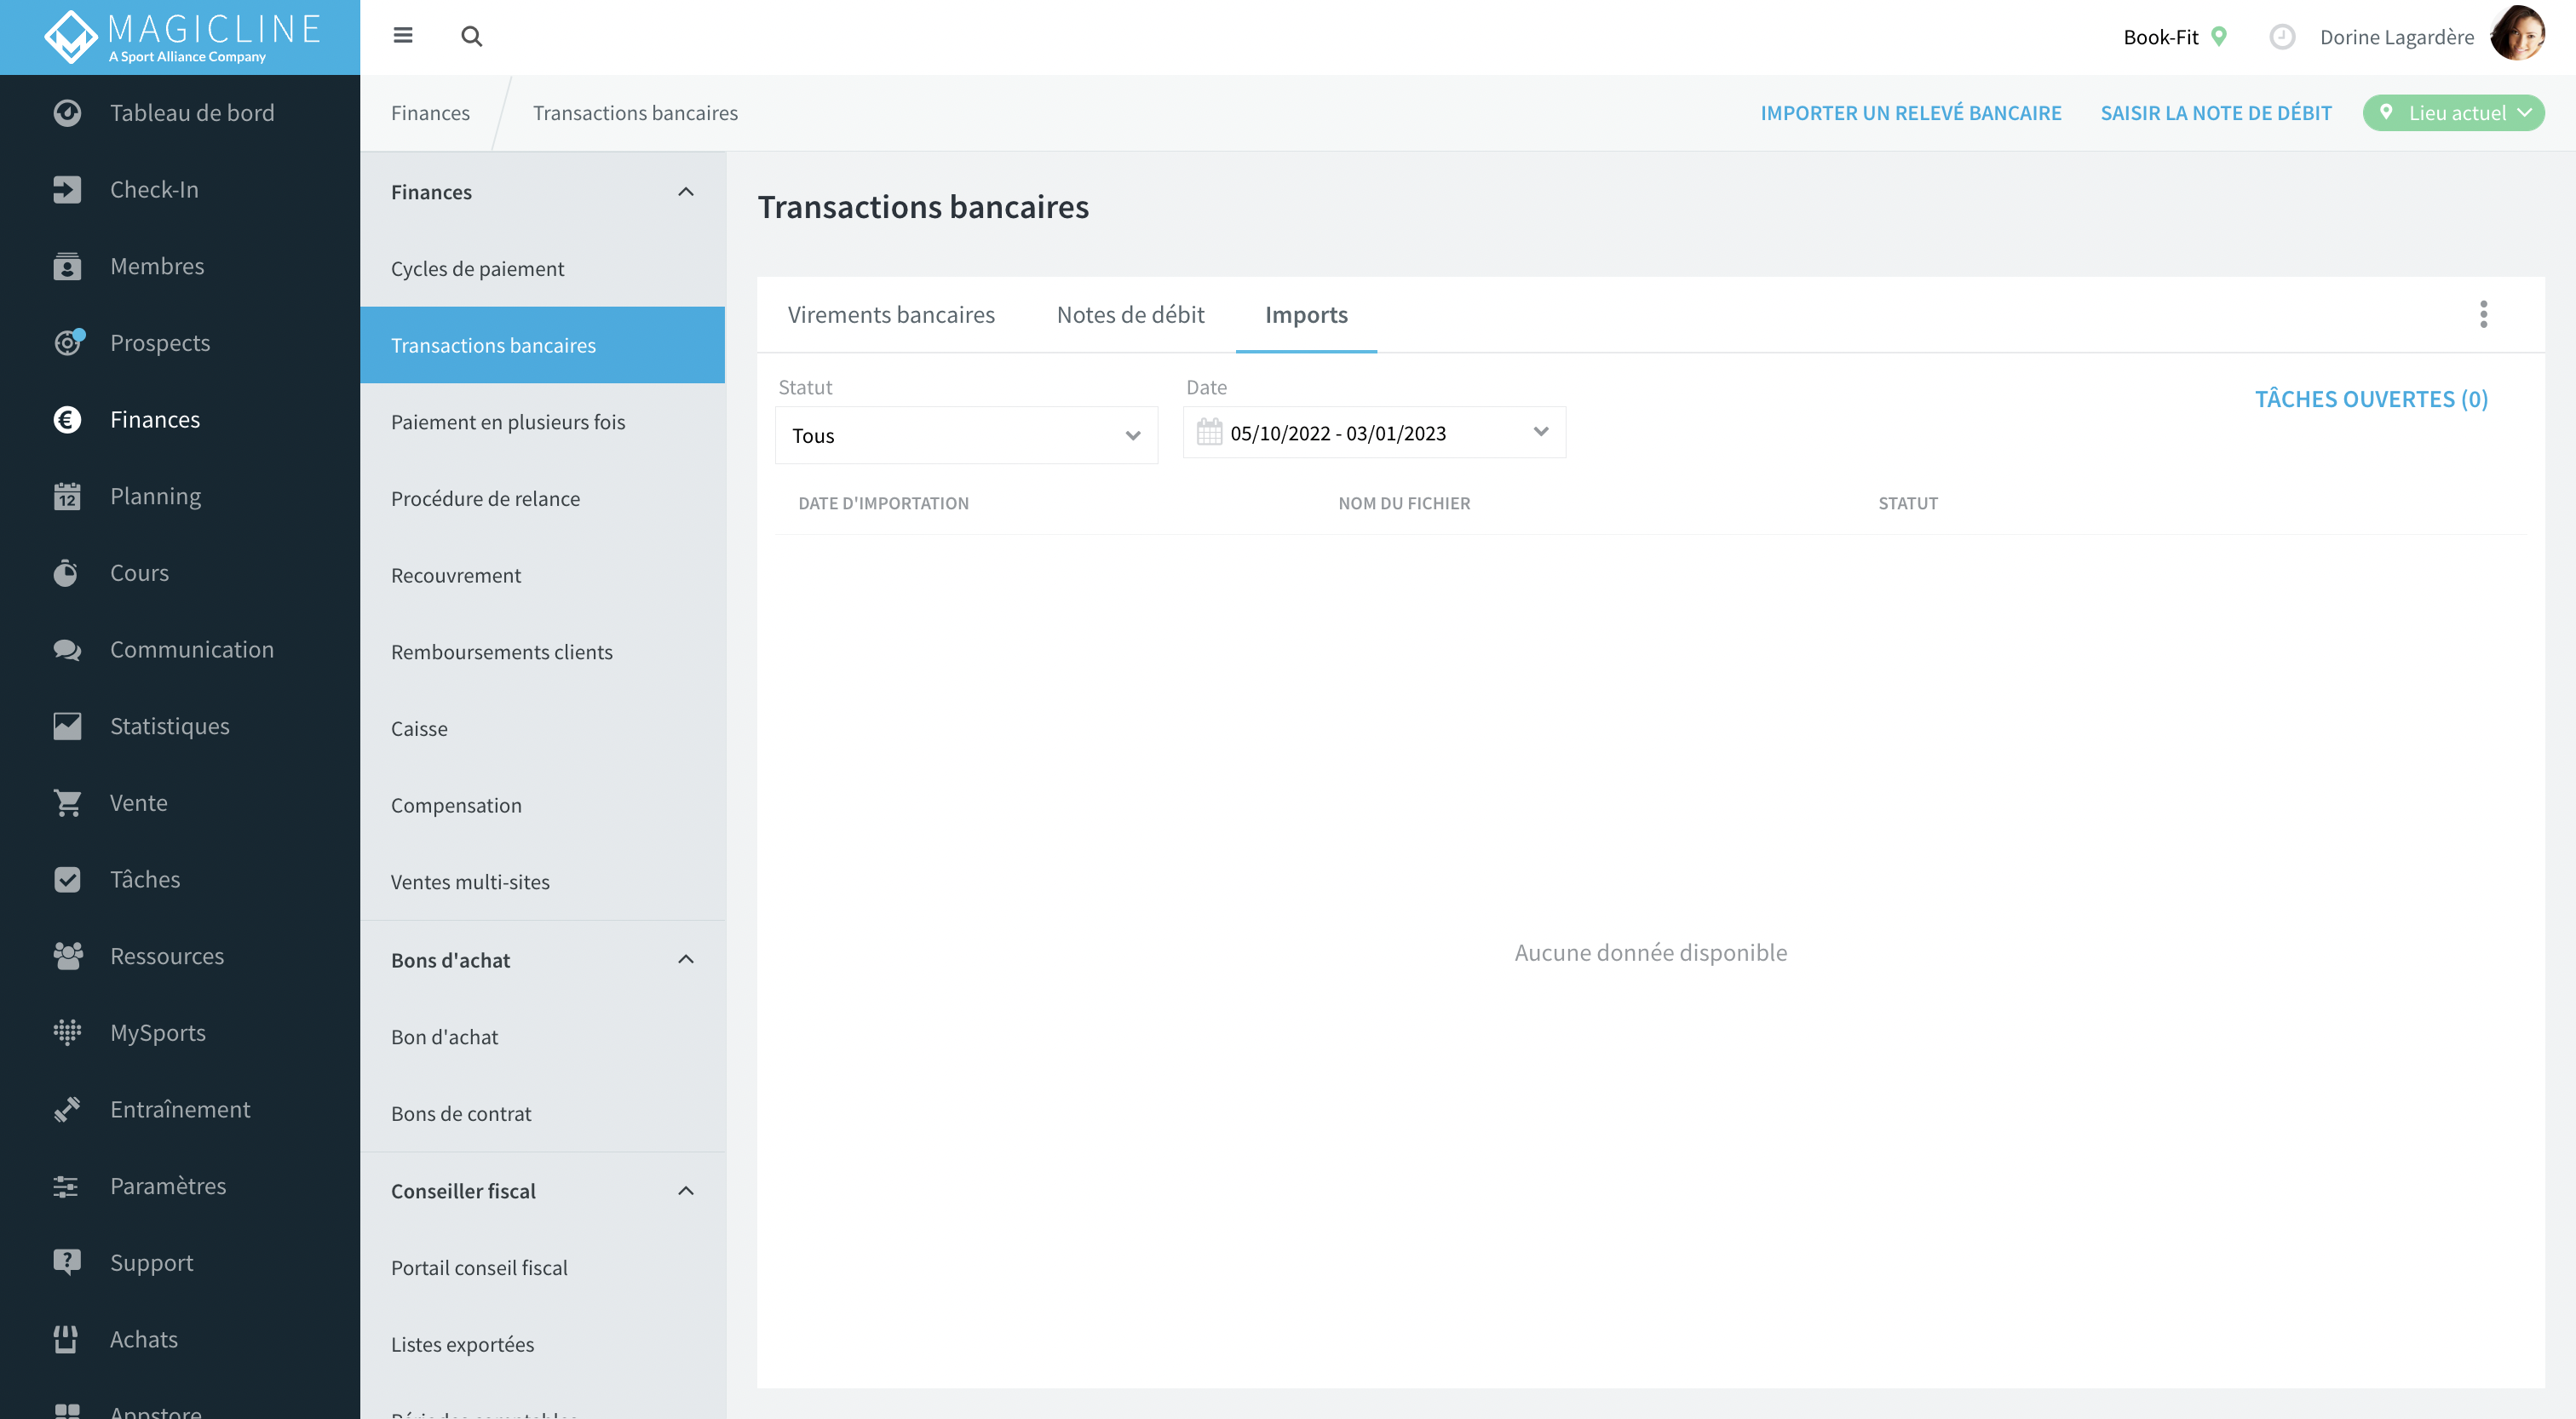Click the Book-Fit location pin
This screenshot has width=2576, height=1419.
(x=2219, y=37)
